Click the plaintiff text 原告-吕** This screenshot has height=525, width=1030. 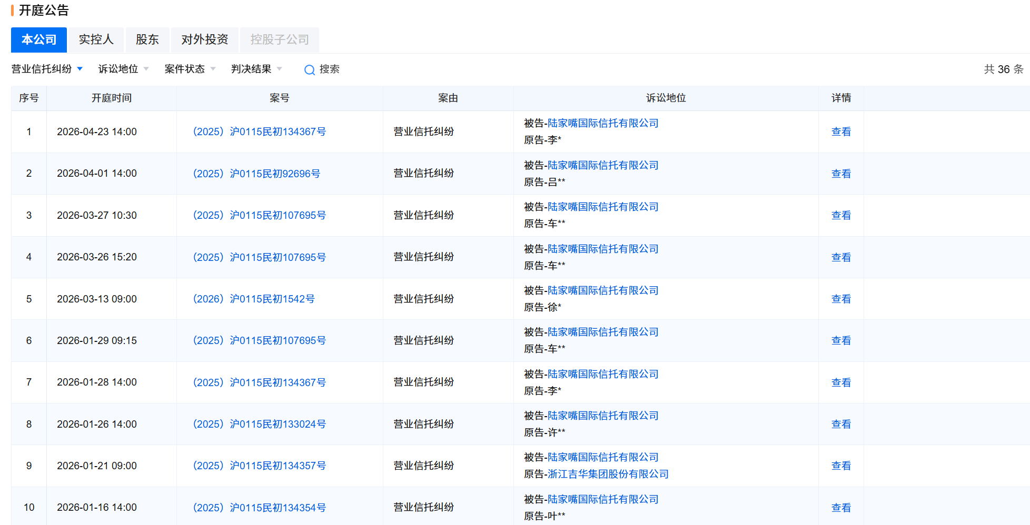pos(544,182)
